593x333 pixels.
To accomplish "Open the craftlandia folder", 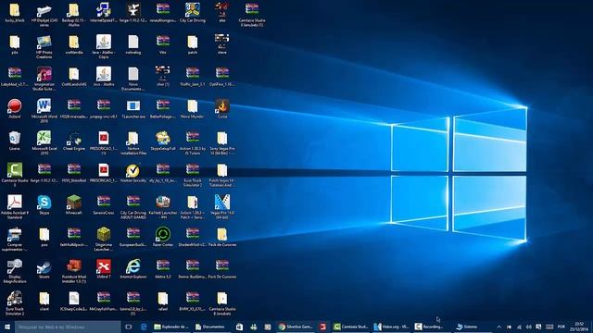I will click(x=74, y=42).
